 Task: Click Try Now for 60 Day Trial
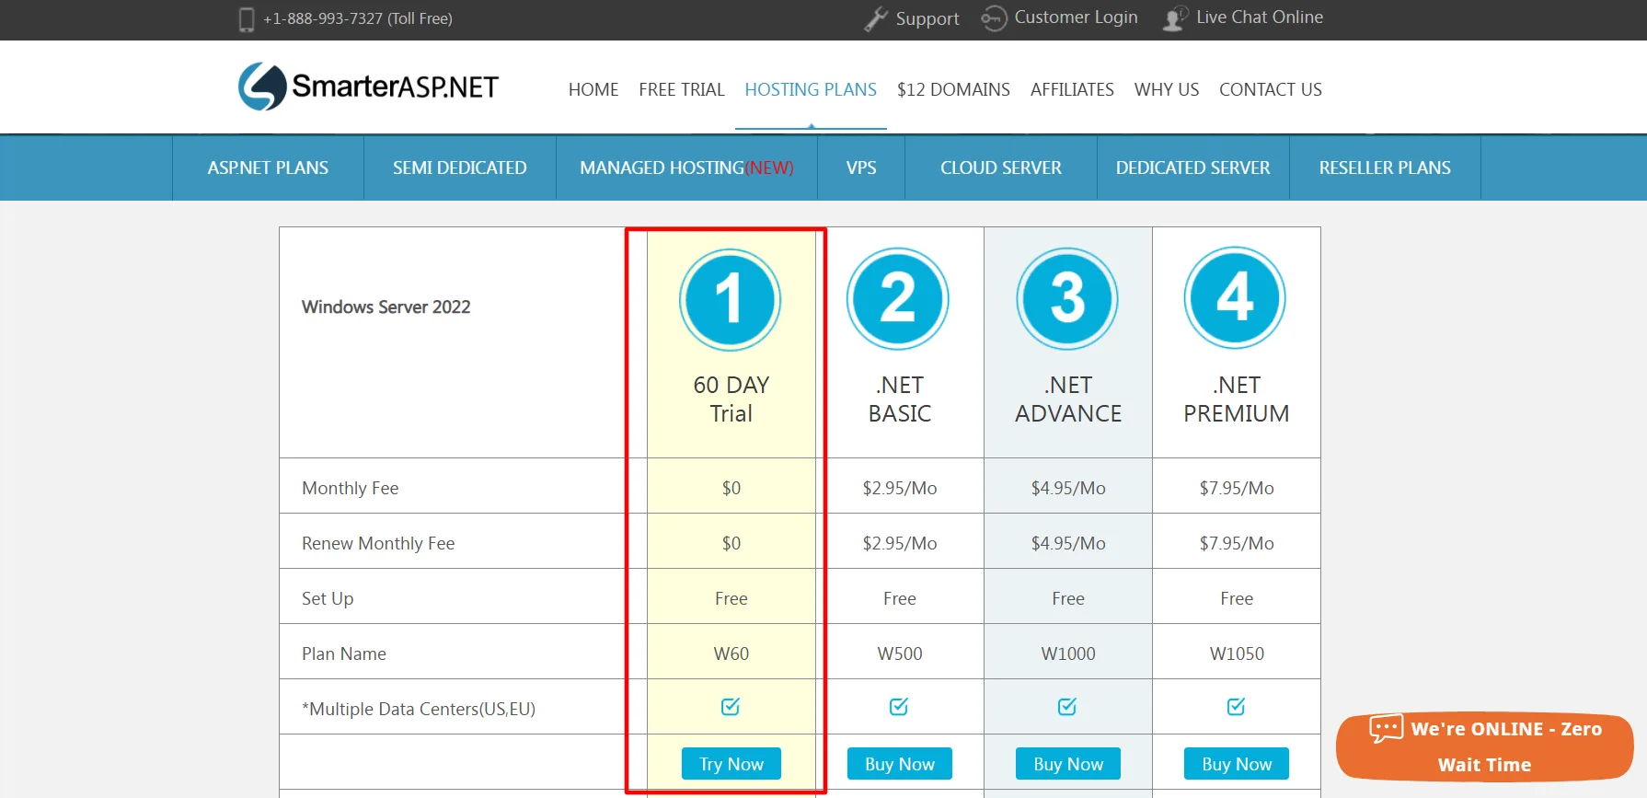[x=731, y=764]
